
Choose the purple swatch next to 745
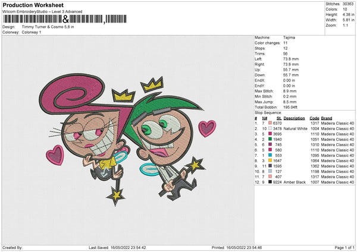270,144
